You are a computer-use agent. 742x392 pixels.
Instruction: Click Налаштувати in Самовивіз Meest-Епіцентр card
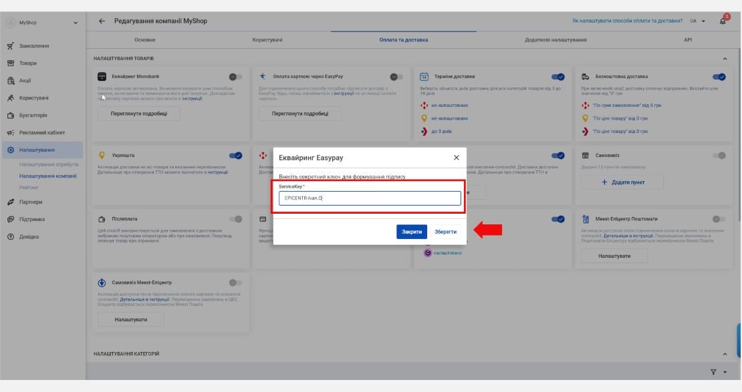point(130,320)
